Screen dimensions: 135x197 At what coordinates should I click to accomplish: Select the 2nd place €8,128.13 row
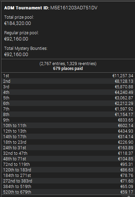coord(68,81)
